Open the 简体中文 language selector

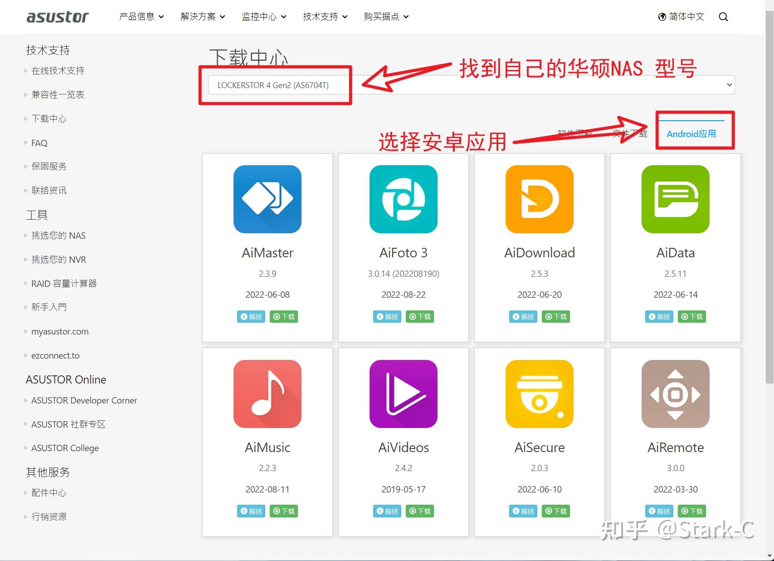pyautogui.click(x=681, y=17)
